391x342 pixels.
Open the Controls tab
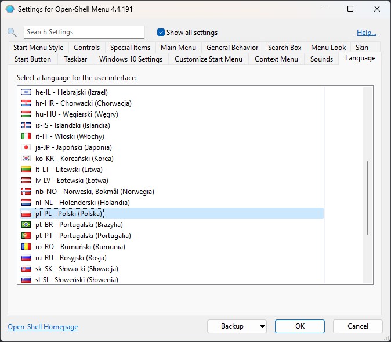pyautogui.click(x=87, y=48)
